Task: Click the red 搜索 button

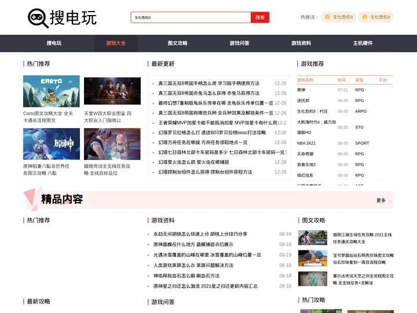Action: pos(260,17)
